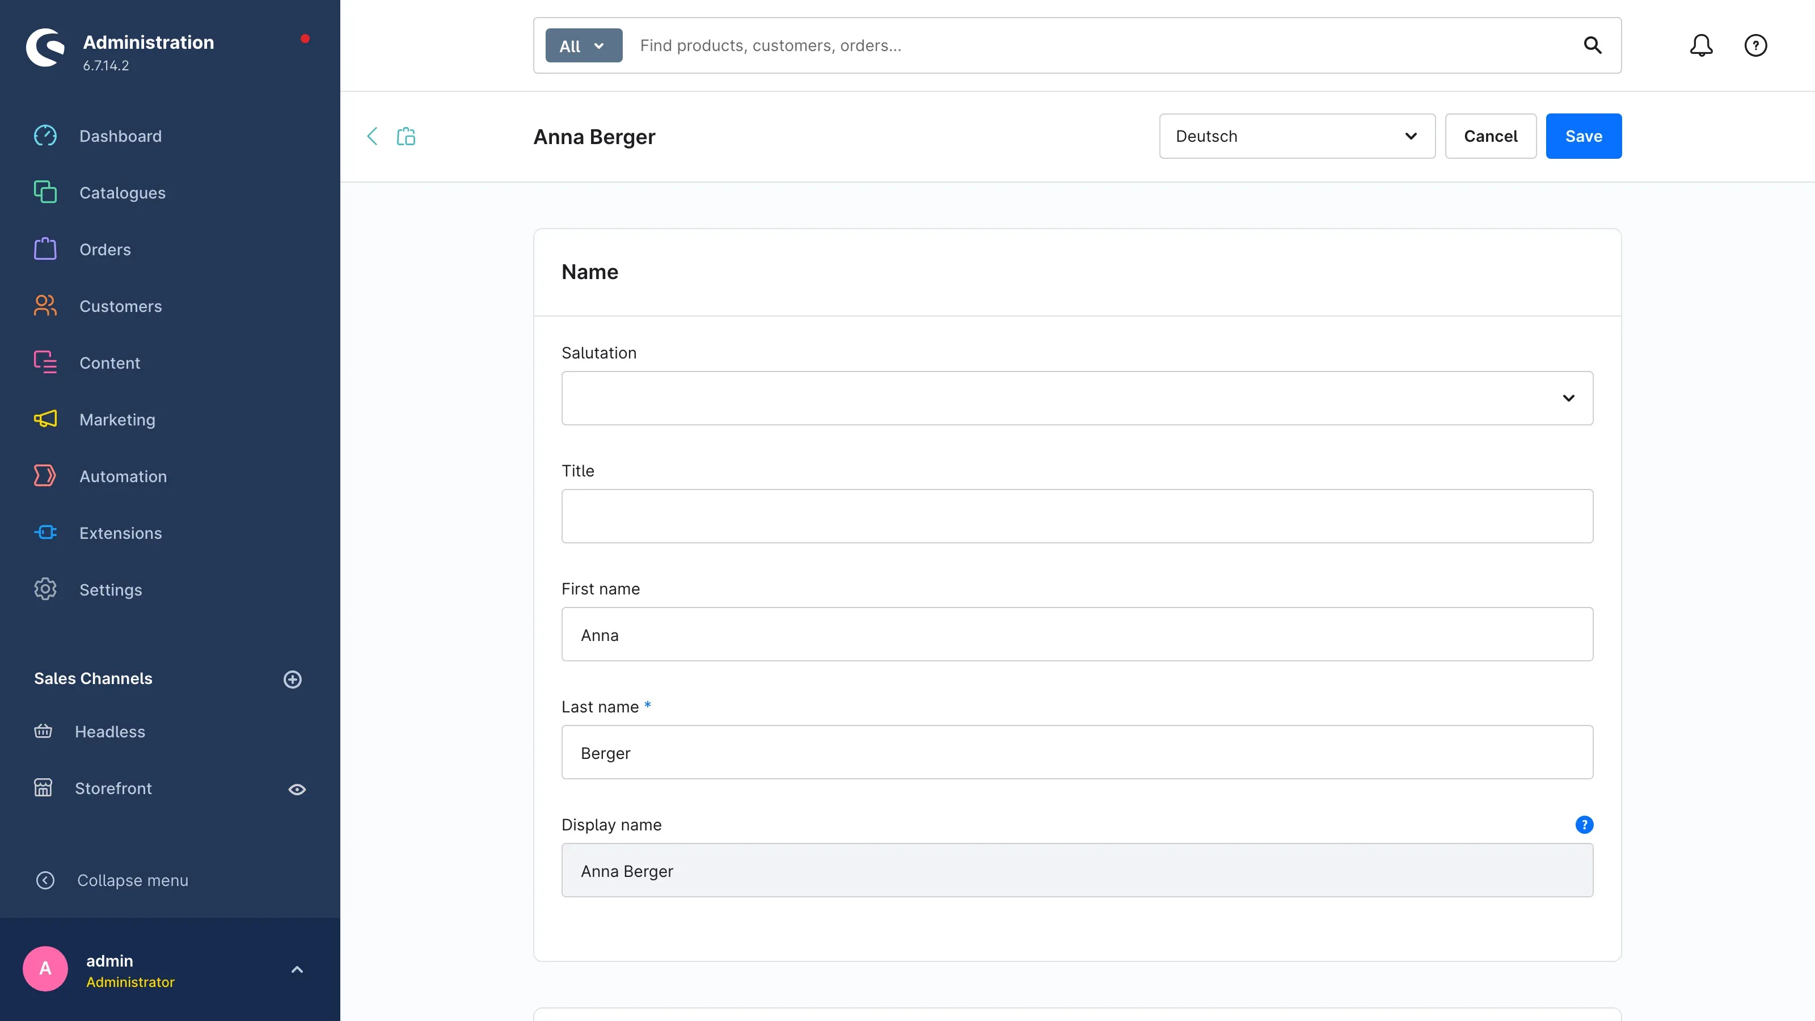The height and width of the screenshot is (1021, 1815).
Task: Open the Marketing megaphone icon
Action: [x=45, y=419]
